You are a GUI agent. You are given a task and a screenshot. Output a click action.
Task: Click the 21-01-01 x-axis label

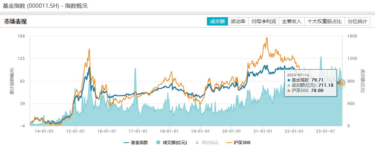263,131
